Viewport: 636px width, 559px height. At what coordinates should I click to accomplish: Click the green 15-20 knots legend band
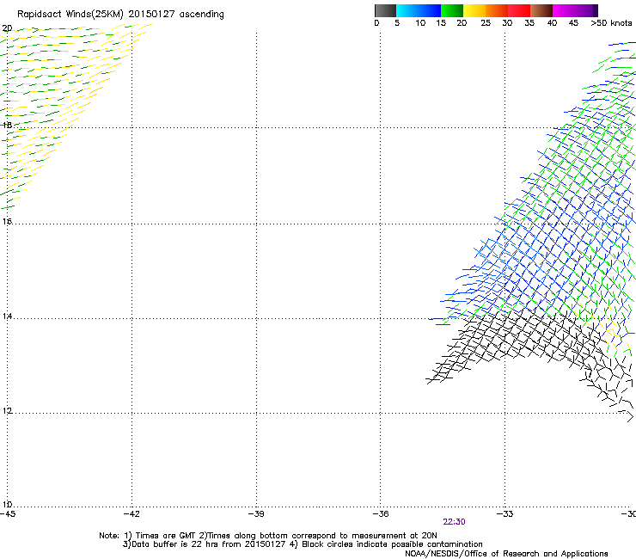[x=452, y=10]
